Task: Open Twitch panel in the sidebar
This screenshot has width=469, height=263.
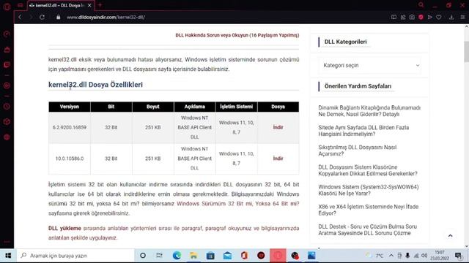Action: [x=7, y=65]
